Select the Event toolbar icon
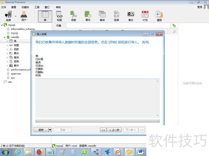Viewport: 209px width, 156px height. 88,16
